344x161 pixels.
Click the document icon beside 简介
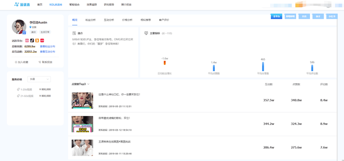pos(74,33)
